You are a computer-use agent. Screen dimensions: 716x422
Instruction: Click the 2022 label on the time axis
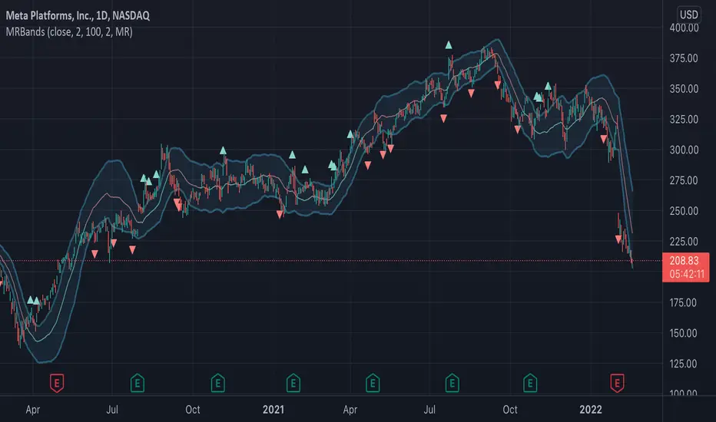[x=591, y=410]
